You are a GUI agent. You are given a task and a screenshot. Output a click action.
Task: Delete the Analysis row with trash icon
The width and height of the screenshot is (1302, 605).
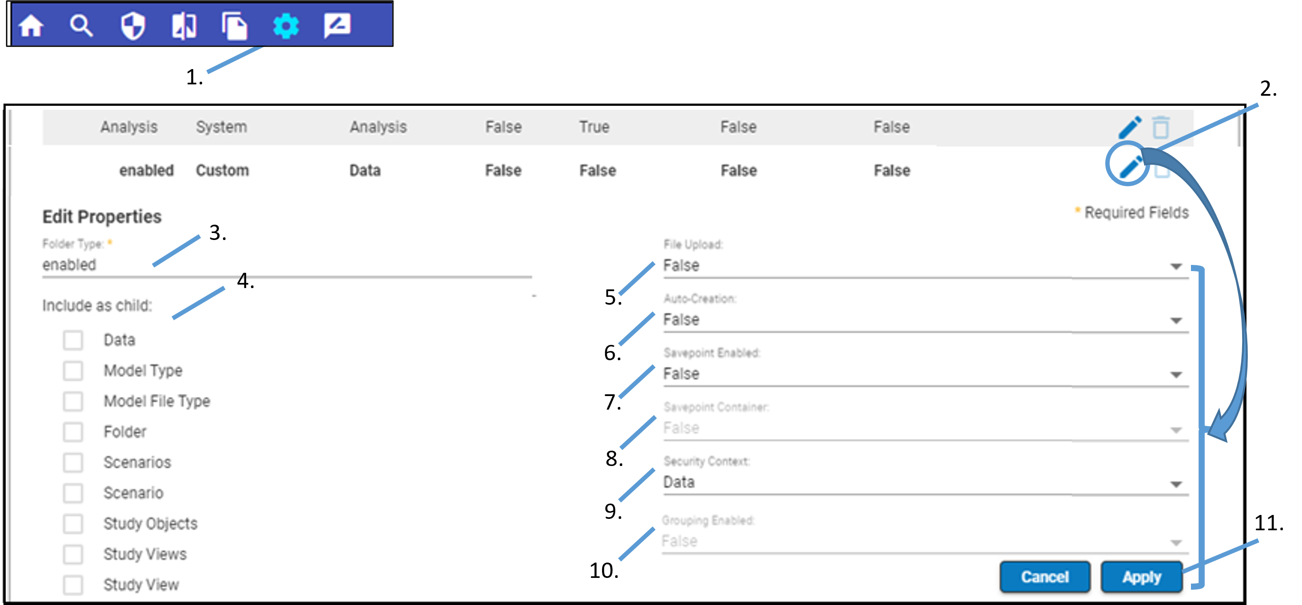coord(1161,127)
